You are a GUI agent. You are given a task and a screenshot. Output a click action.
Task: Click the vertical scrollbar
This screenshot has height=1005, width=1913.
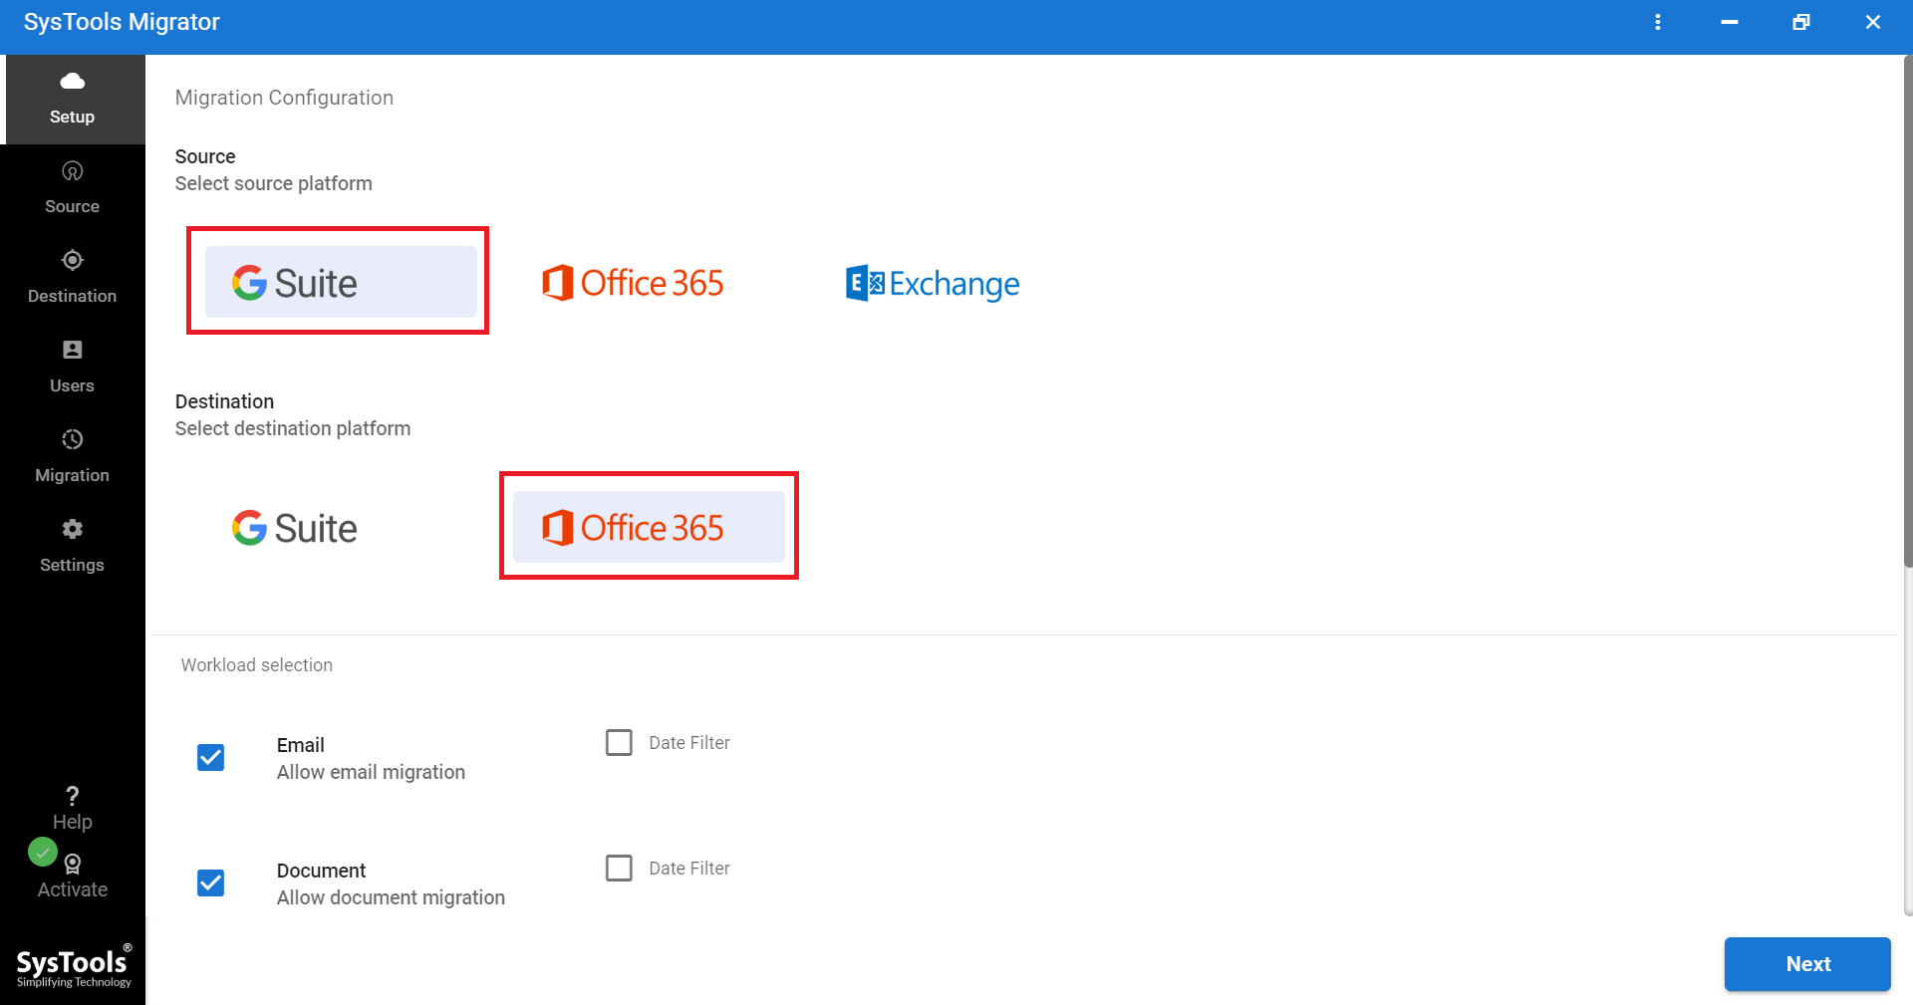pos(1908,314)
